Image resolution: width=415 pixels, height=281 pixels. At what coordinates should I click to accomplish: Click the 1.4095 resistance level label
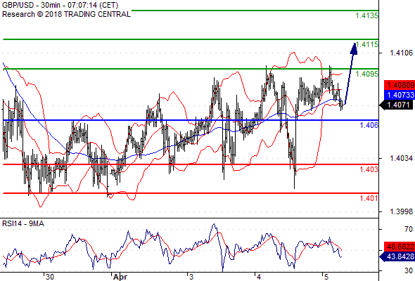click(367, 74)
